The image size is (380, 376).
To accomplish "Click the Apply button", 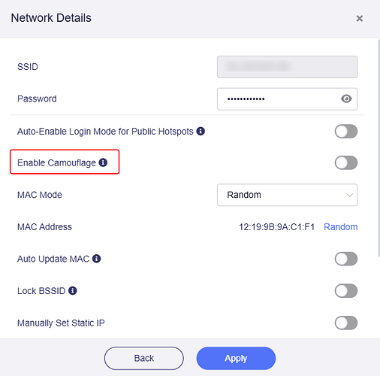I will 236,358.
